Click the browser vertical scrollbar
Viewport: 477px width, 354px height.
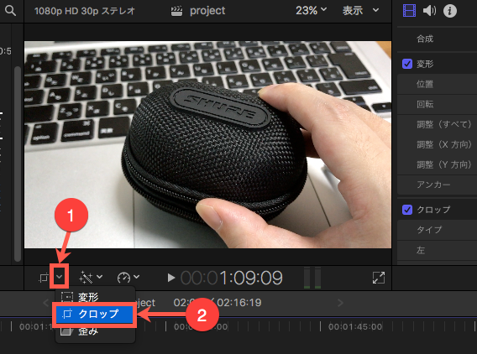[x=18, y=164]
